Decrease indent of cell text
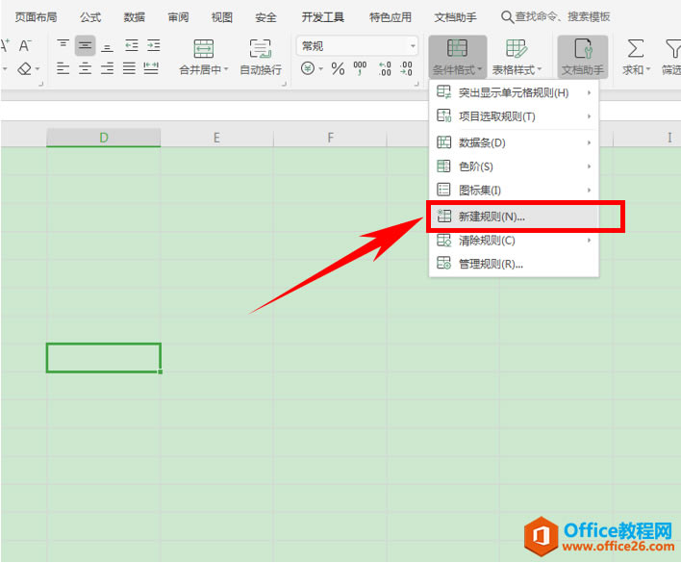 pos(131,45)
